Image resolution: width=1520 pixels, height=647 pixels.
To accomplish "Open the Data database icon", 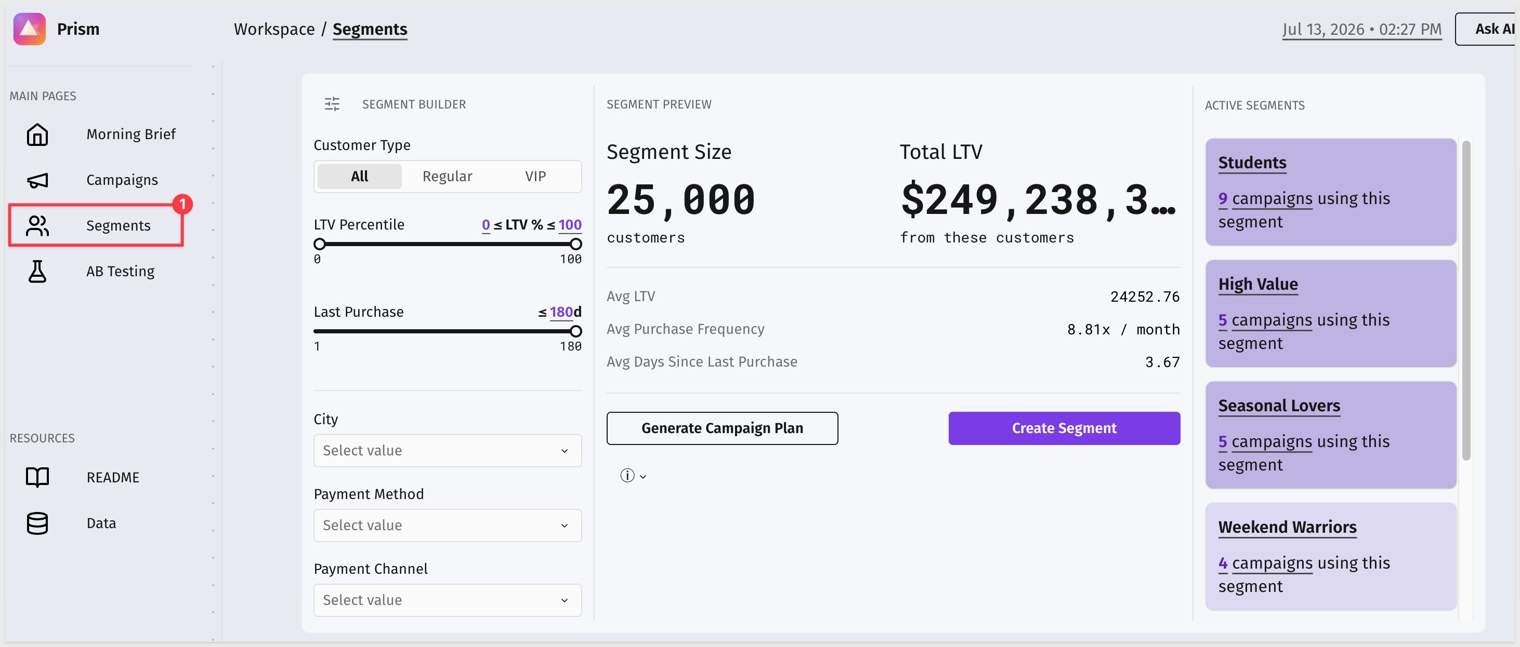I will (37, 523).
